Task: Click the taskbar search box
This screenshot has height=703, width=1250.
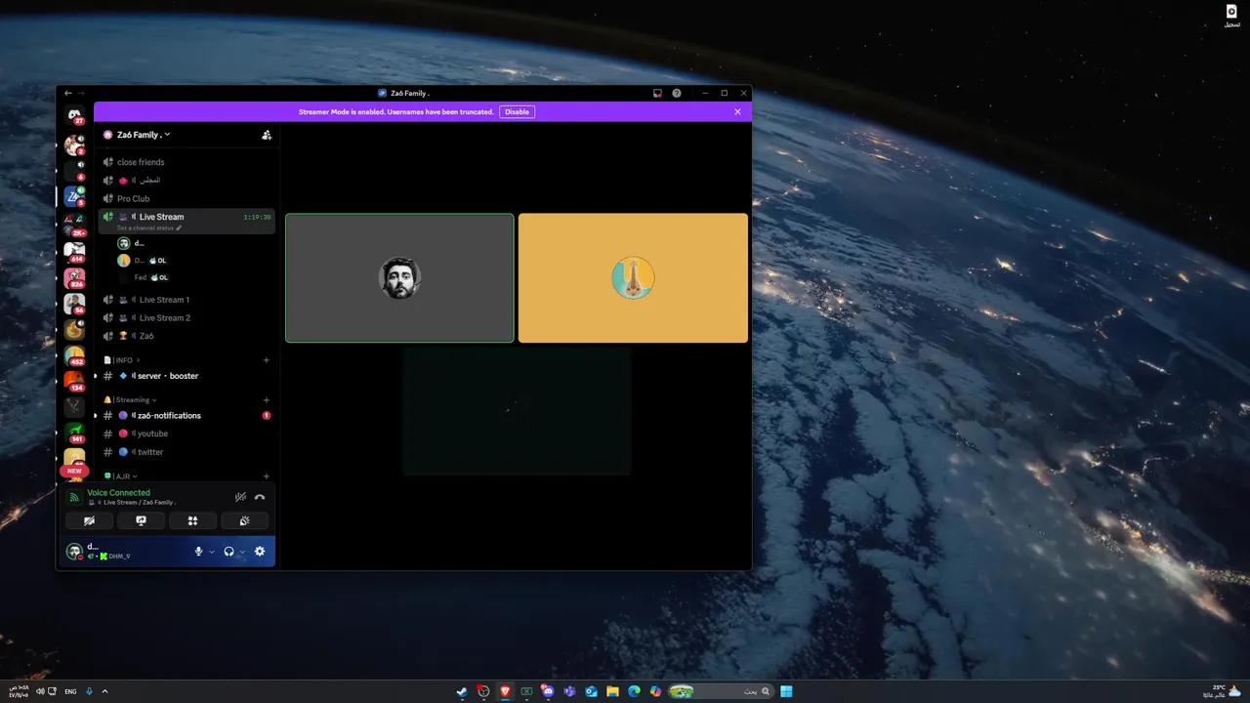Action: (x=721, y=691)
